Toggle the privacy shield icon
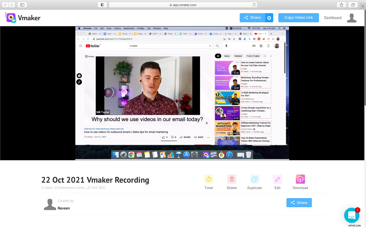This screenshot has height=228, width=366. coord(102,5)
